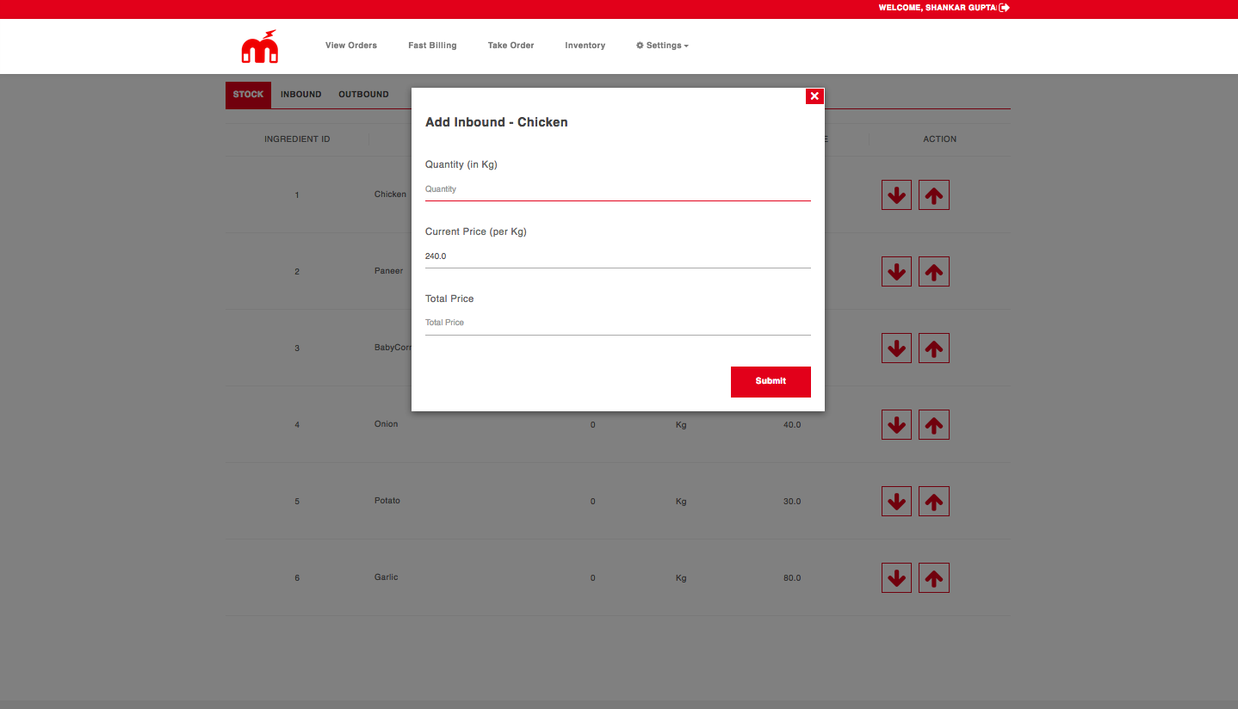This screenshot has height=709, width=1238.
Task: Click the Quantity (in Kg) label
Action: tap(461, 164)
